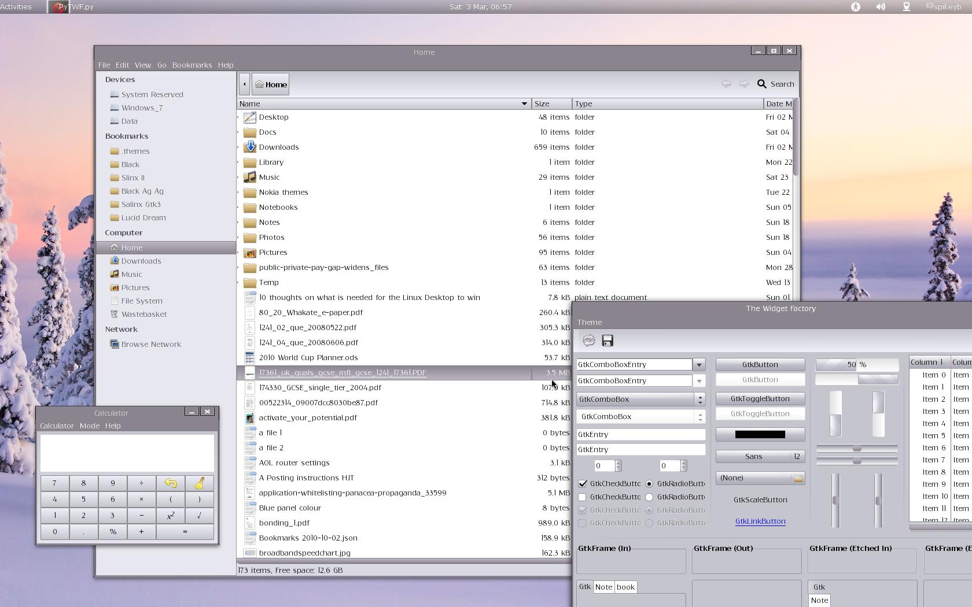This screenshot has width=972, height=607.
Task: Open Wastebasket in the sidebar
Action: click(x=143, y=314)
